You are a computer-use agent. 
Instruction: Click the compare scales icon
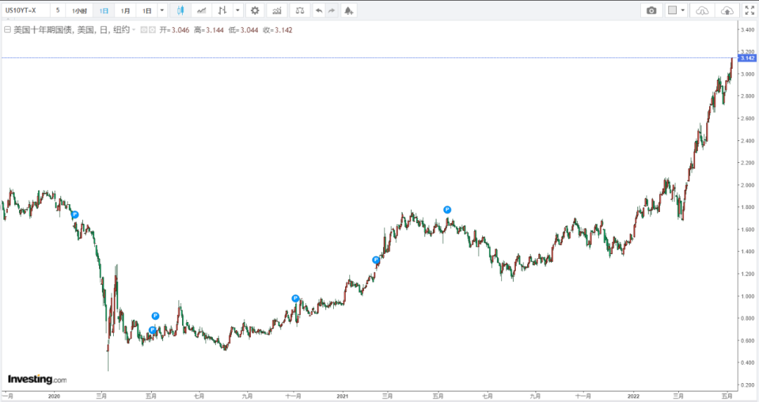(300, 11)
